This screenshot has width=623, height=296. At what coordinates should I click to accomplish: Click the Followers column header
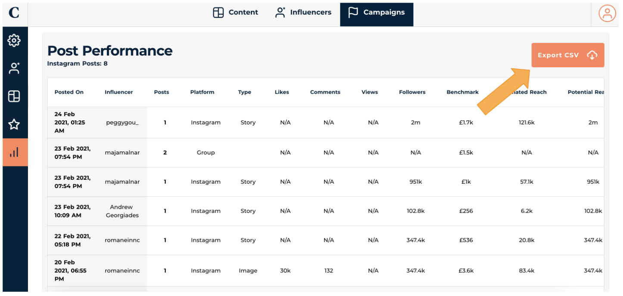point(412,92)
